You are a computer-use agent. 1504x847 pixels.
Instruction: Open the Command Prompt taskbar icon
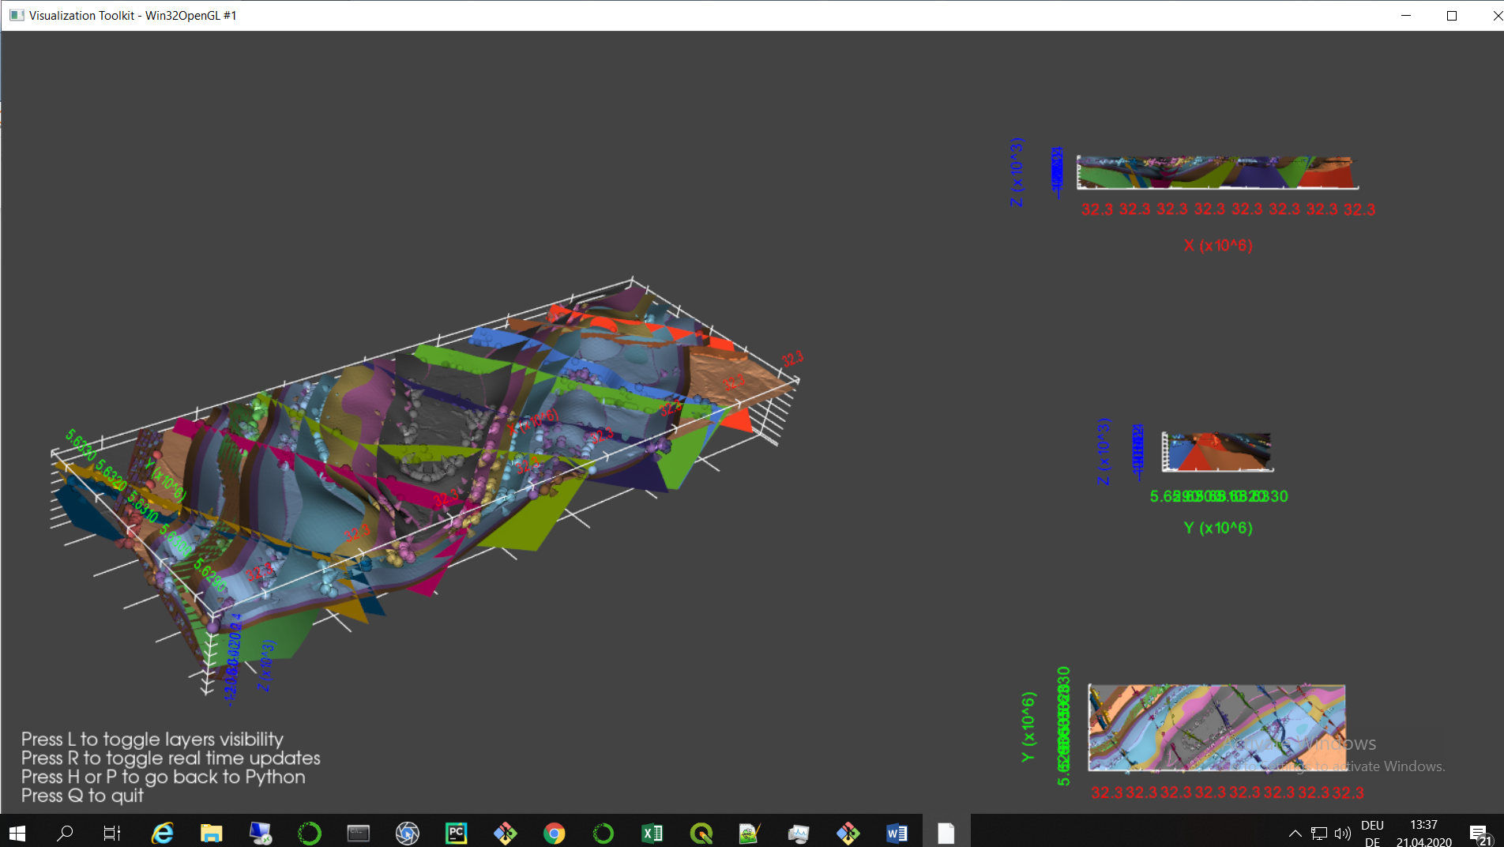click(357, 830)
